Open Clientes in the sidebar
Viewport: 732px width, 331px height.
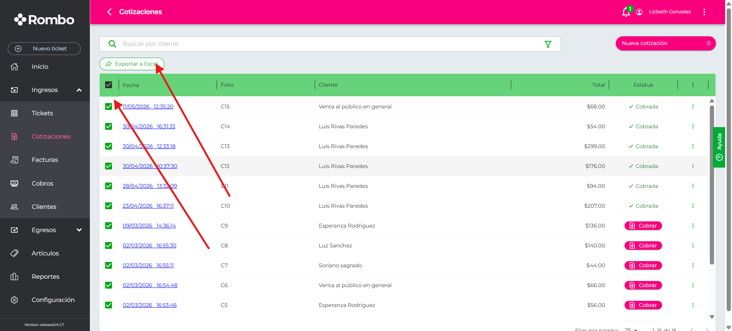tap(44, 207)
